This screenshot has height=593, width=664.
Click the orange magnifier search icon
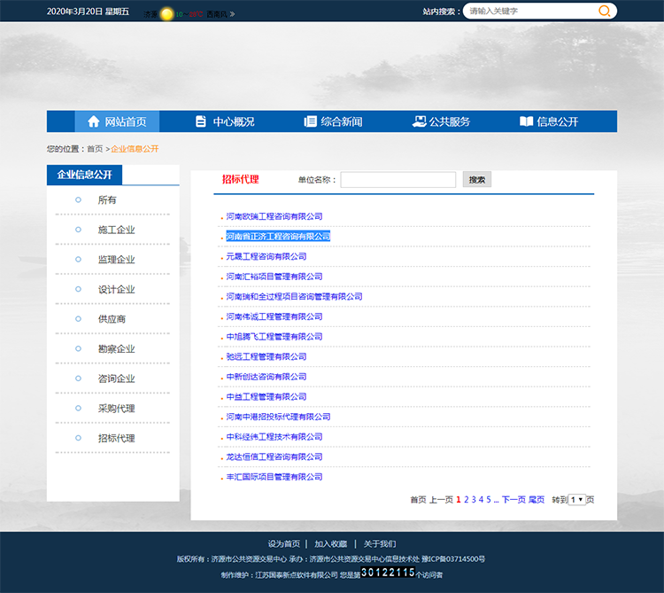(x=605, y=11)
